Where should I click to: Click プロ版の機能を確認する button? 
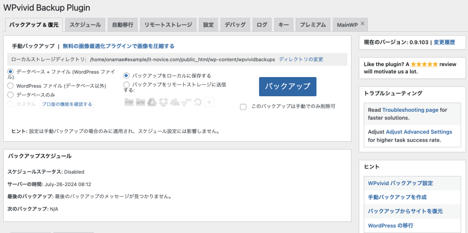click(67, 104)
